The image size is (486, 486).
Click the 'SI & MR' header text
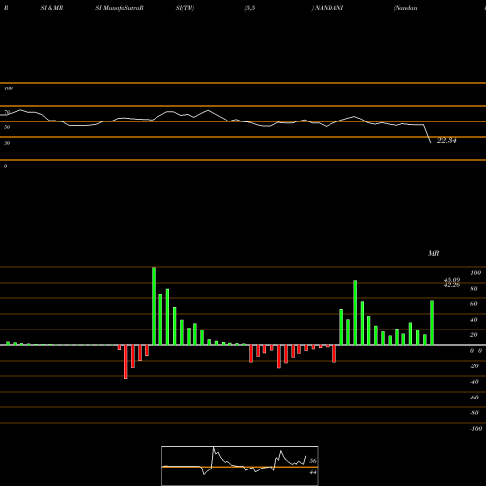click(x=52, y=8)
